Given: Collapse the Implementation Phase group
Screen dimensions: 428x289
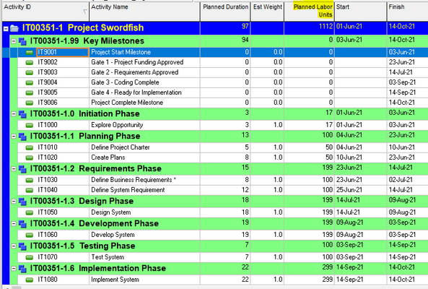Looking at the screenshot, I should (14, 269).
